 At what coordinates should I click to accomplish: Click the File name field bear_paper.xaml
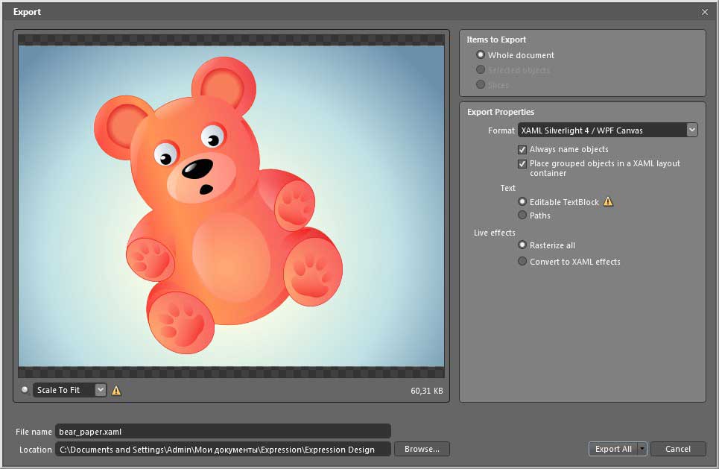[223, 432]
